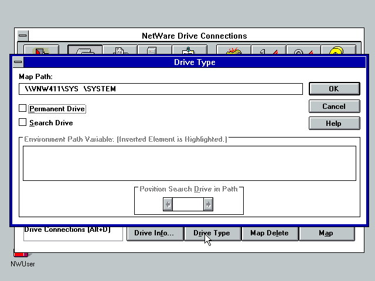Select the Exit icon in NetWare toolbar
The height and width of the screenshot is (281, 375).
(x=42, y=50)
